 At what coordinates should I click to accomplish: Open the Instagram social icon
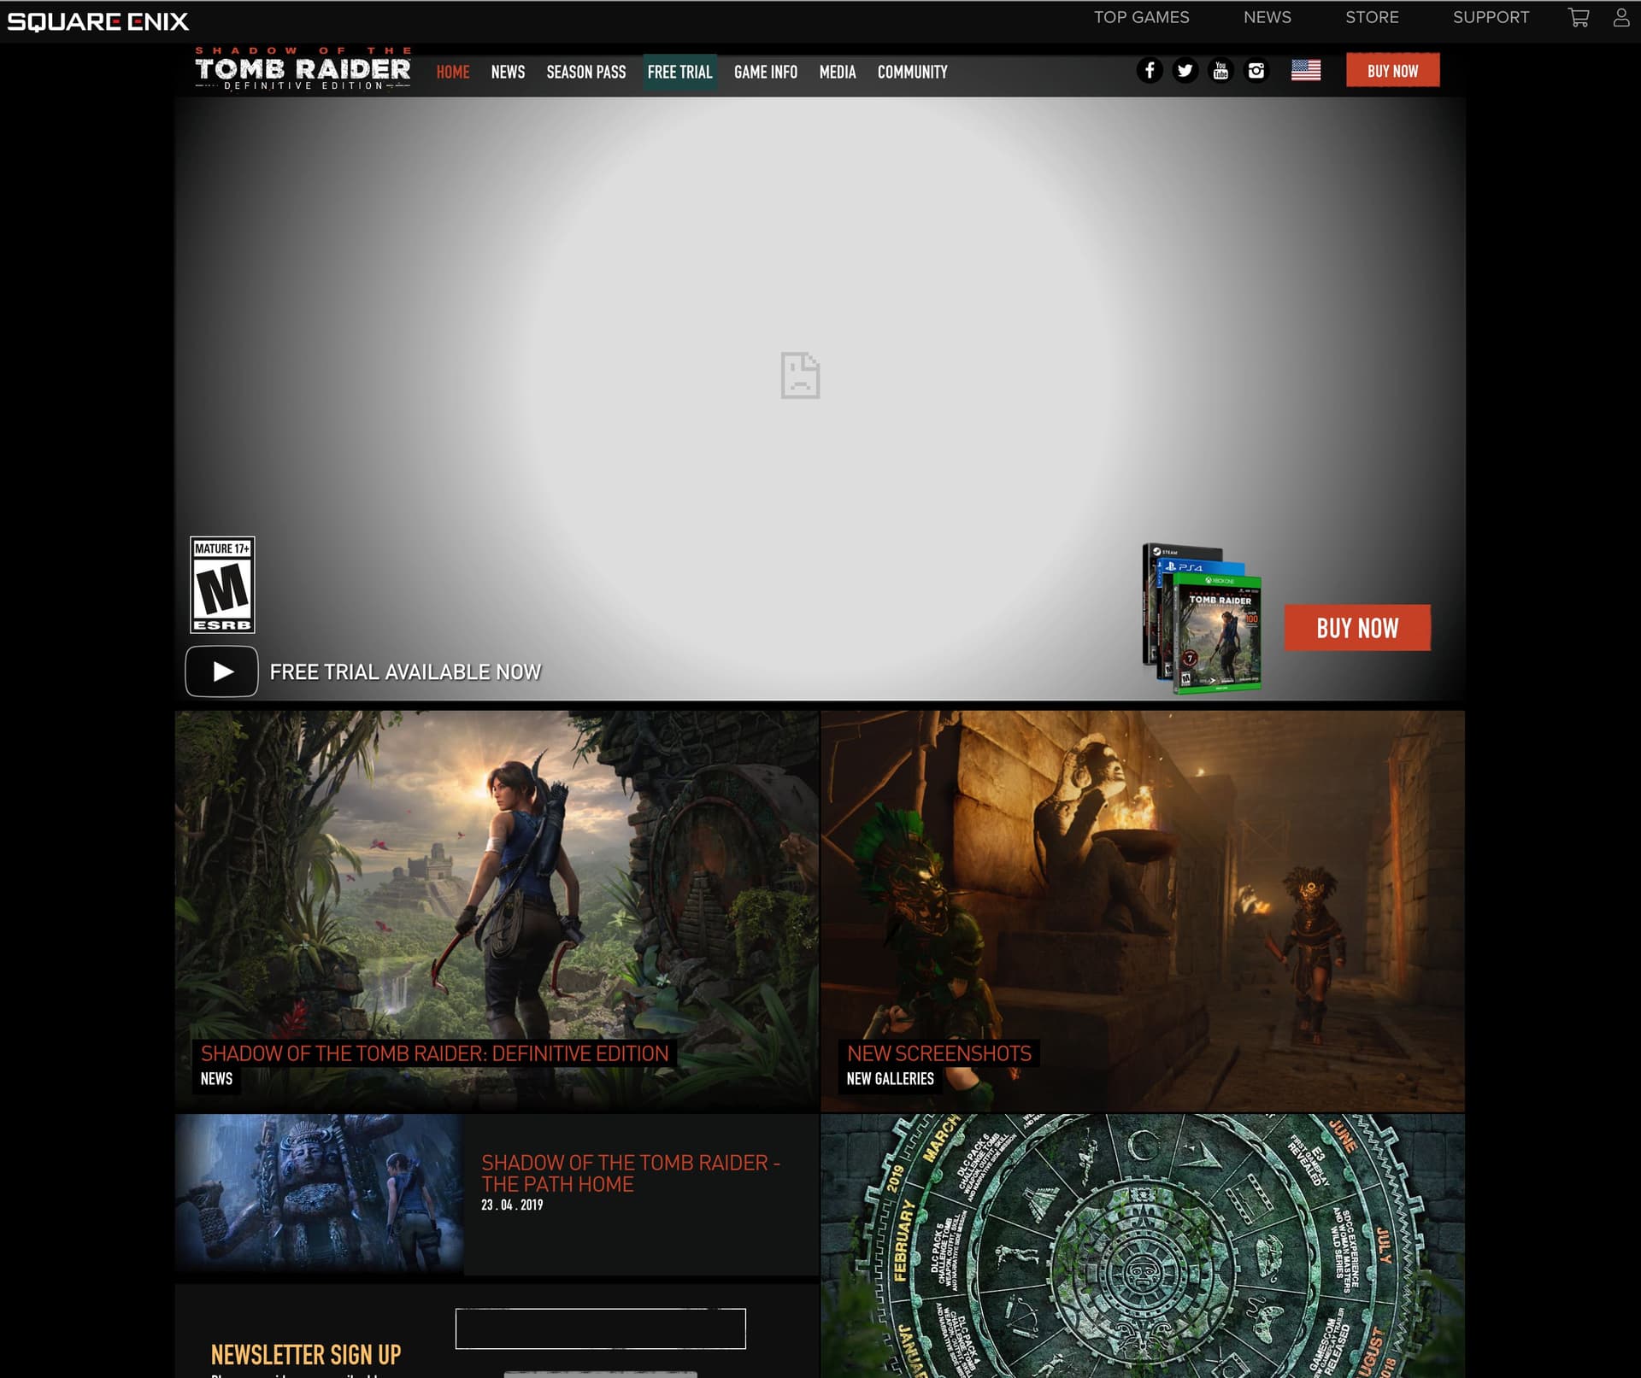pos(1256,70)
